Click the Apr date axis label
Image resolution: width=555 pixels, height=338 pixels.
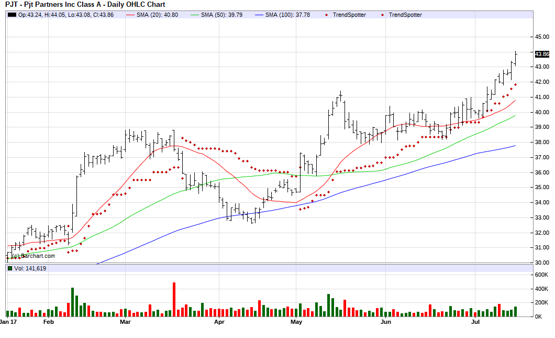[219, 322]
